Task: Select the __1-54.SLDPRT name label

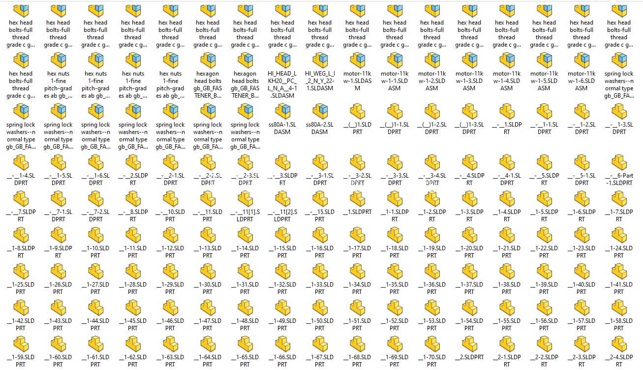Action: (x=469, y=324)
